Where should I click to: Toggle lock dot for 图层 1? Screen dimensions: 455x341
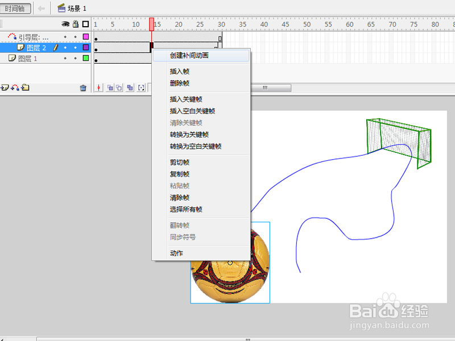click(x=76, y=59)
